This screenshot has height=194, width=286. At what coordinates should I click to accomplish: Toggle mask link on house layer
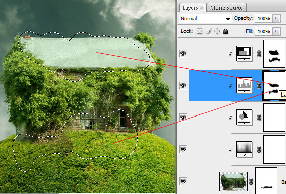pyautogui.click(x=251, y=181)
